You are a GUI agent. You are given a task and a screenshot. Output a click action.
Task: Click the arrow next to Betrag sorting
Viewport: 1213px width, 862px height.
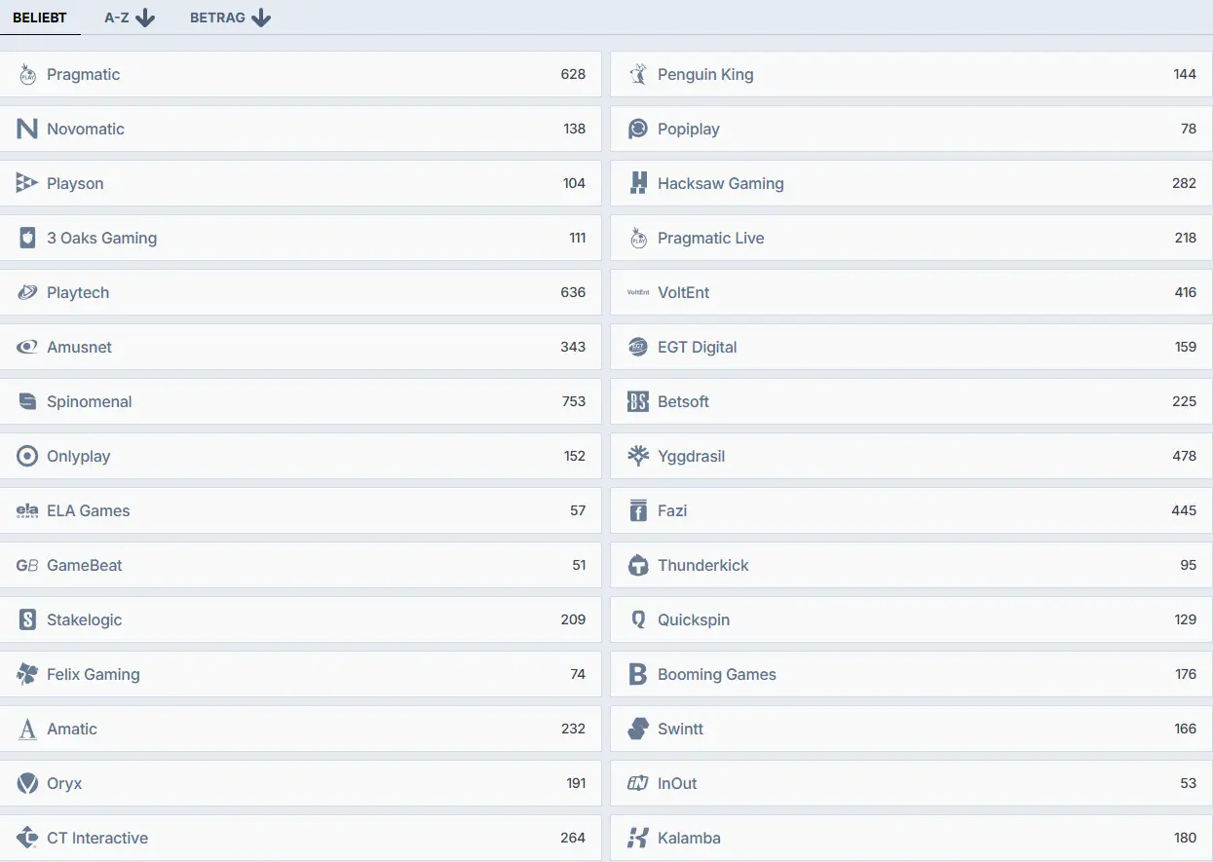click(x=260, y=18)
